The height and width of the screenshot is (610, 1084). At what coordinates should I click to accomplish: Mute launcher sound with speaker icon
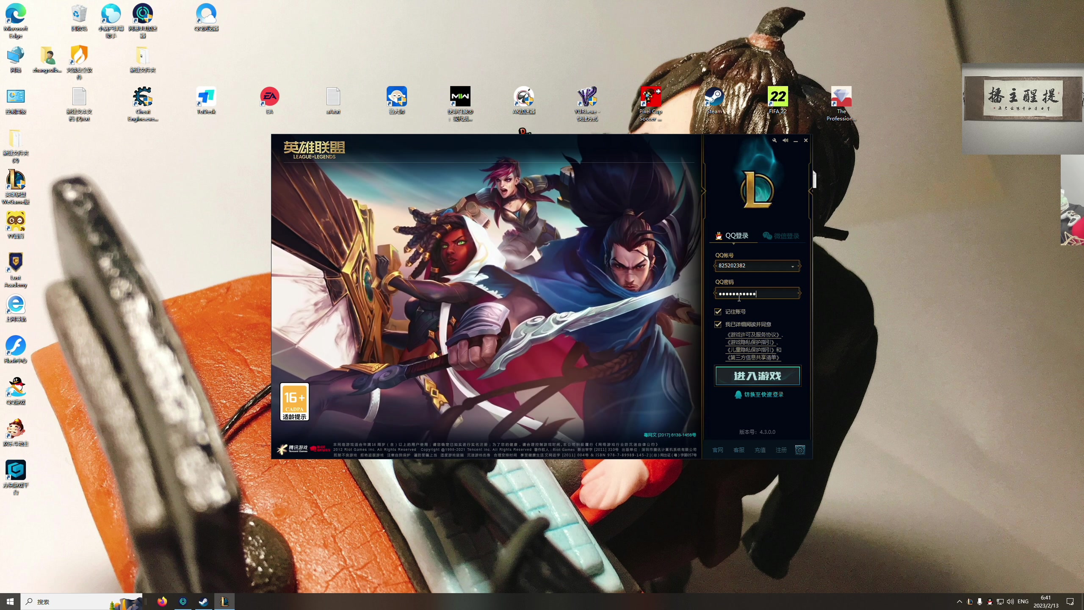tap(785, 140)
